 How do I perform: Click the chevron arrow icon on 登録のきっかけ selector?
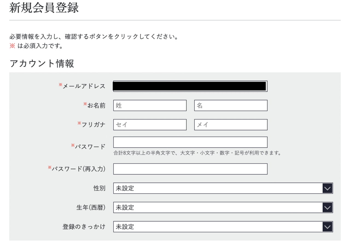327,227
